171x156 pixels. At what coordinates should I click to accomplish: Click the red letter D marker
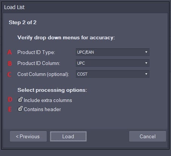coord(10,99)
